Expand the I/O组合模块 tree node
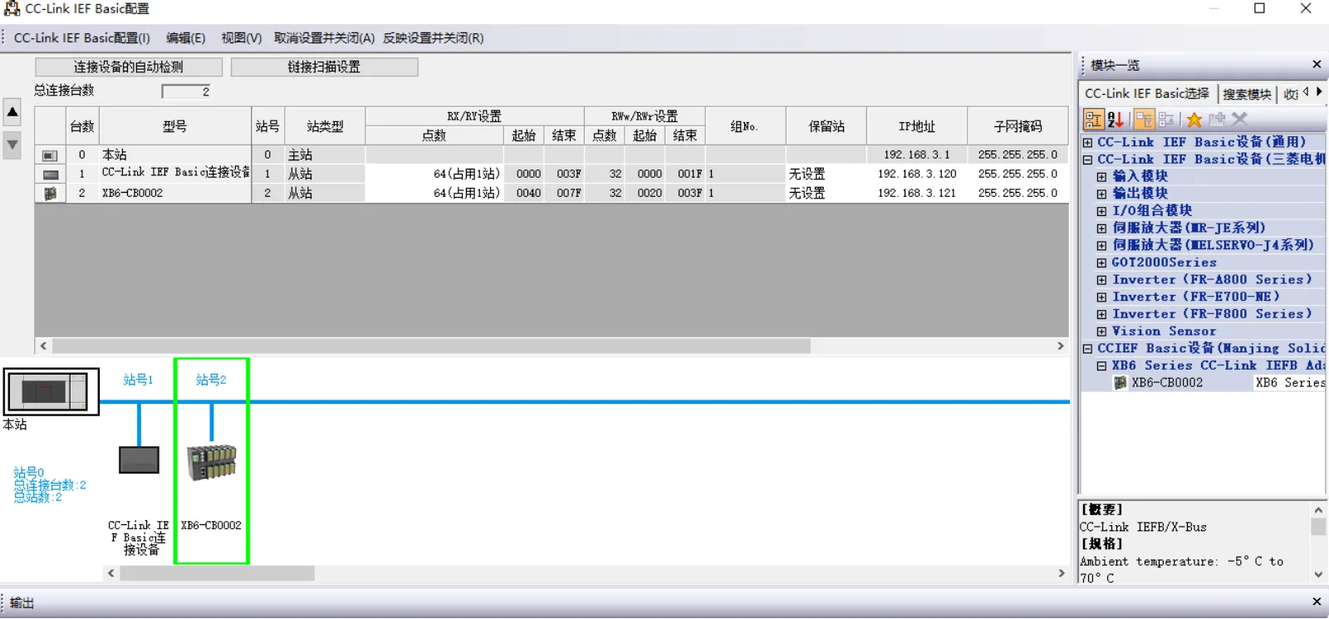Screen dimensions: 1329x619 tap(1101, 211)
